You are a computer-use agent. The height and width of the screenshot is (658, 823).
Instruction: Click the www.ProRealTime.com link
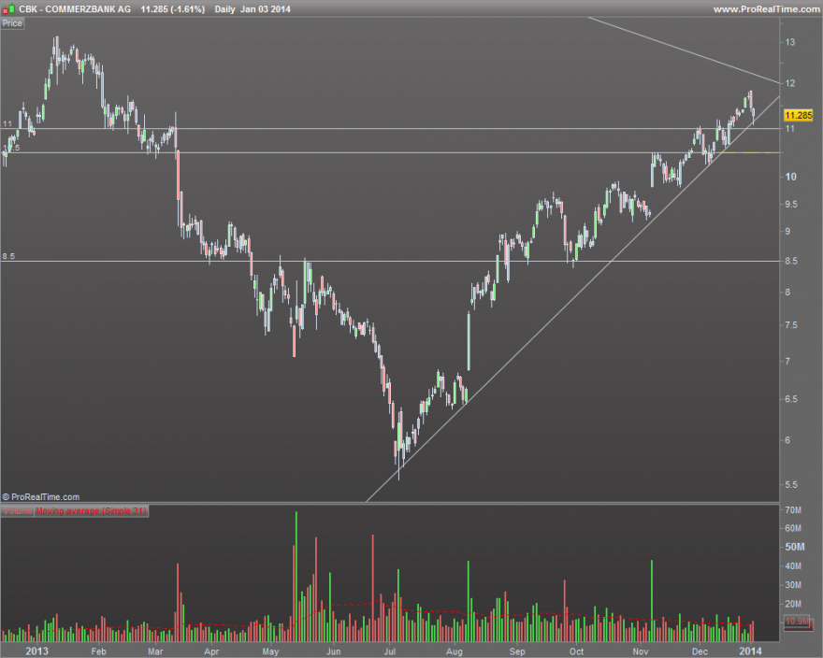click(x=766, y=9)
